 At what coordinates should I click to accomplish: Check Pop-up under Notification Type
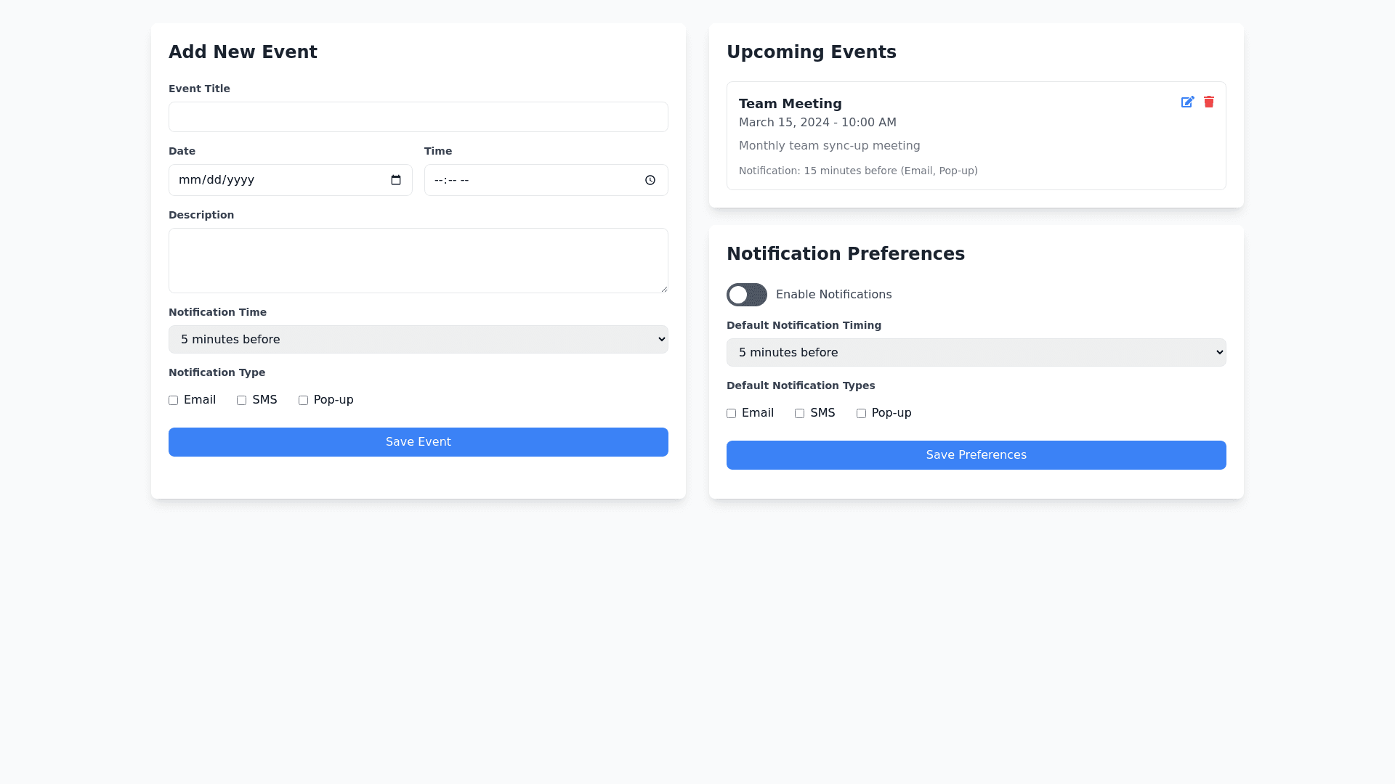pos(304,401)
